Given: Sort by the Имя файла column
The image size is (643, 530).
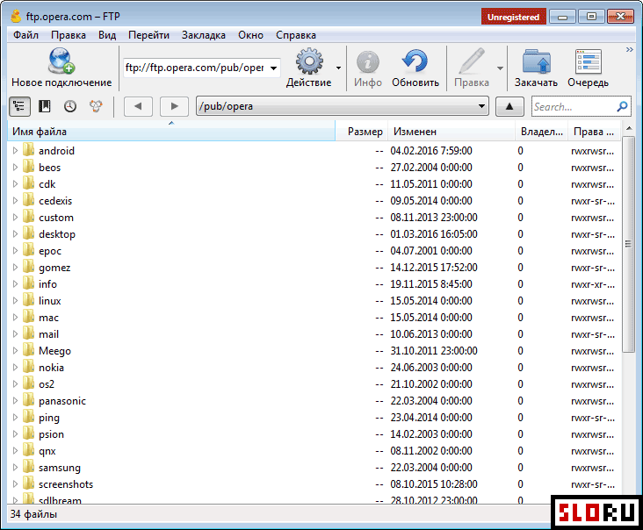Looking at the screenshot, I should (171, 132).
